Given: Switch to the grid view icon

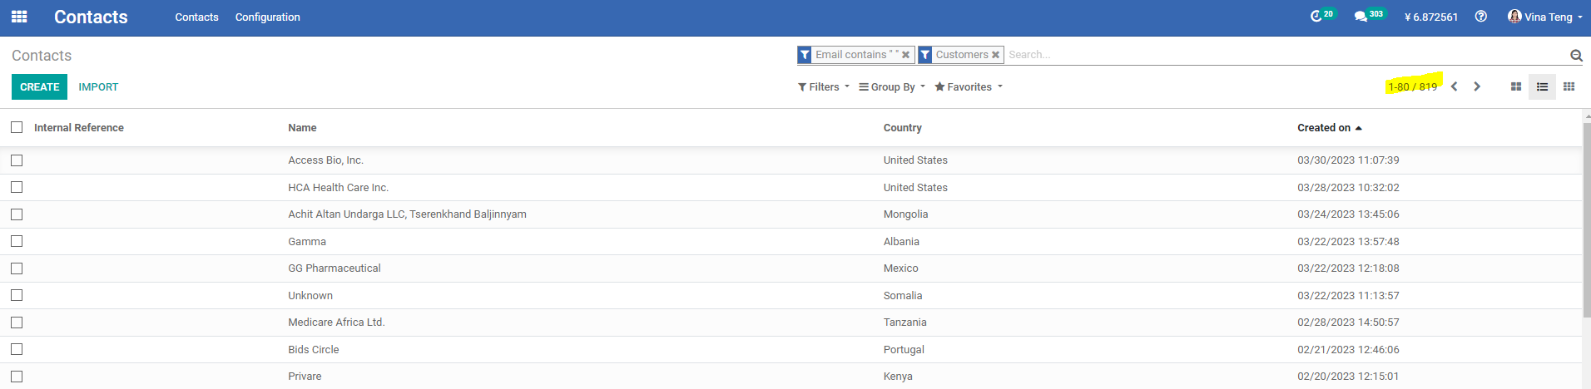Looking at the screenshot, I should point(1569,86).
